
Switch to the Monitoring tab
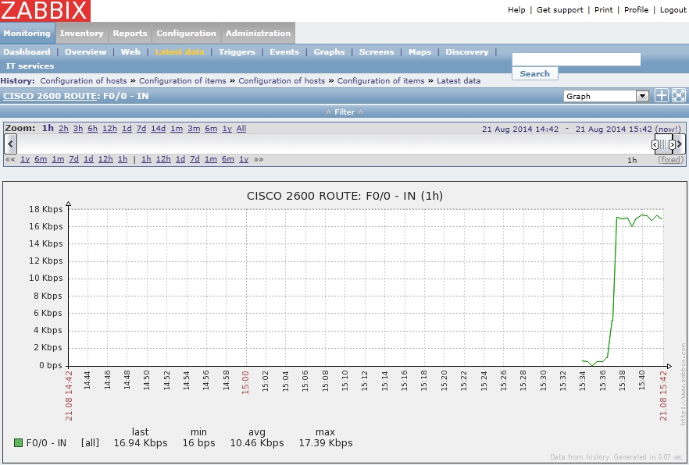(27, 33)
